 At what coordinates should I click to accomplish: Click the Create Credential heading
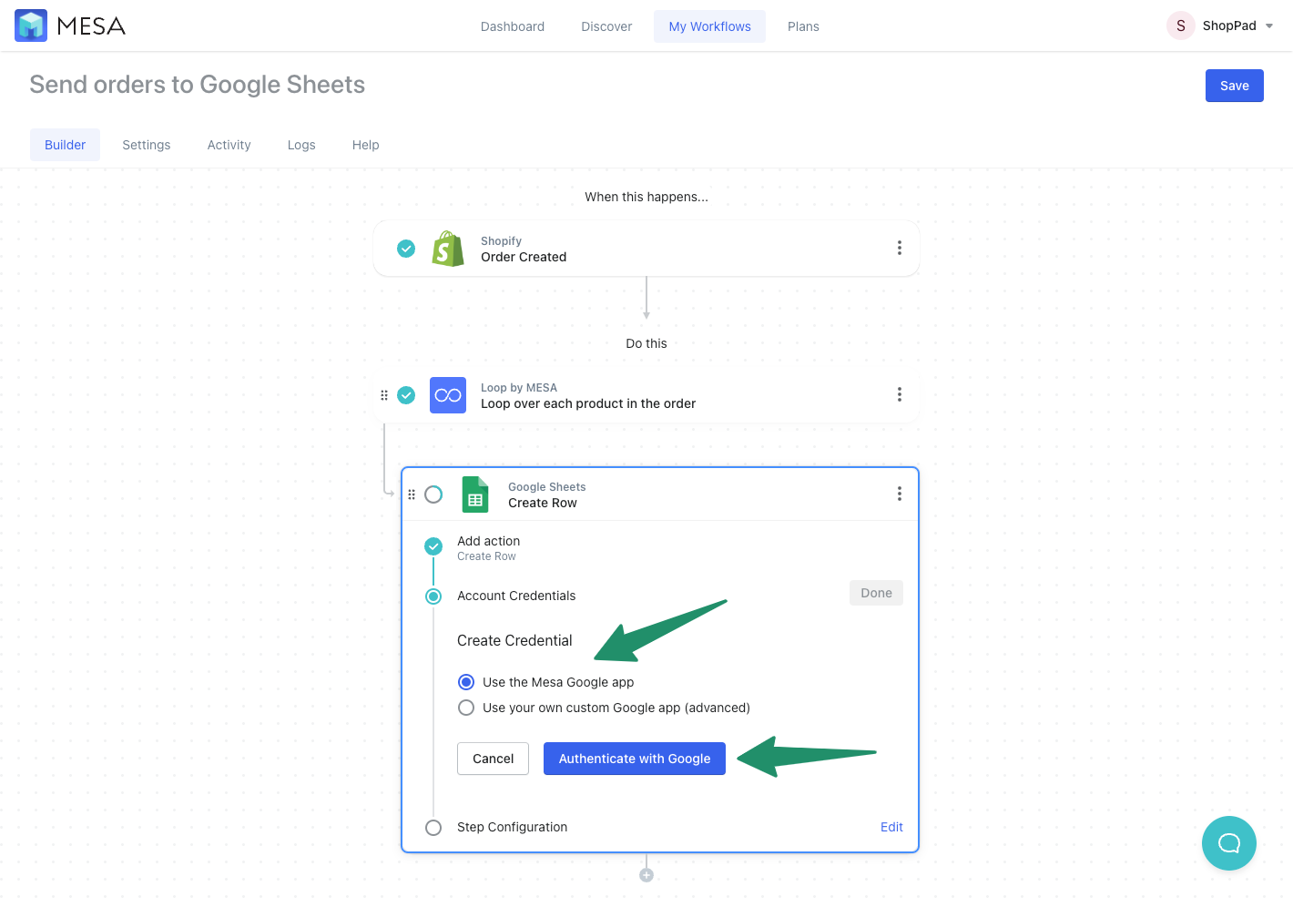tap(514, 640)
